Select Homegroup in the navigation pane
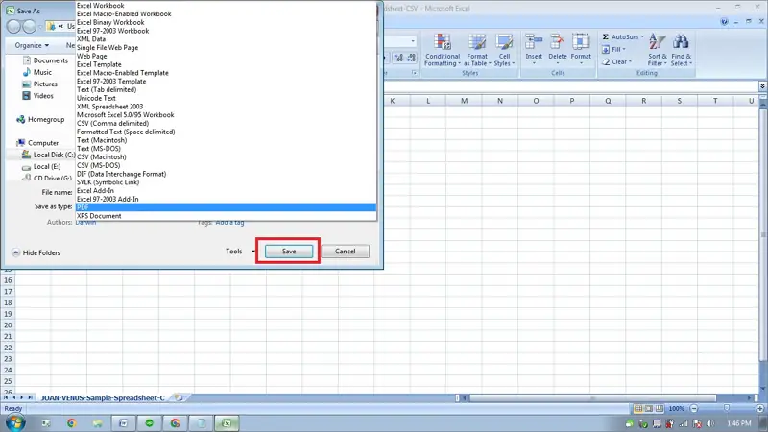This screenshot has height=432, width=768. pos(40,119)
